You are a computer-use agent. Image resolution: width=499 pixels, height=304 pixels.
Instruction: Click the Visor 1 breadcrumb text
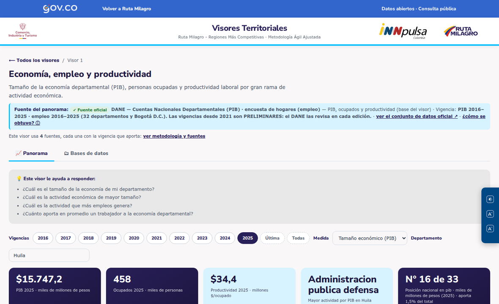point(75,60)
